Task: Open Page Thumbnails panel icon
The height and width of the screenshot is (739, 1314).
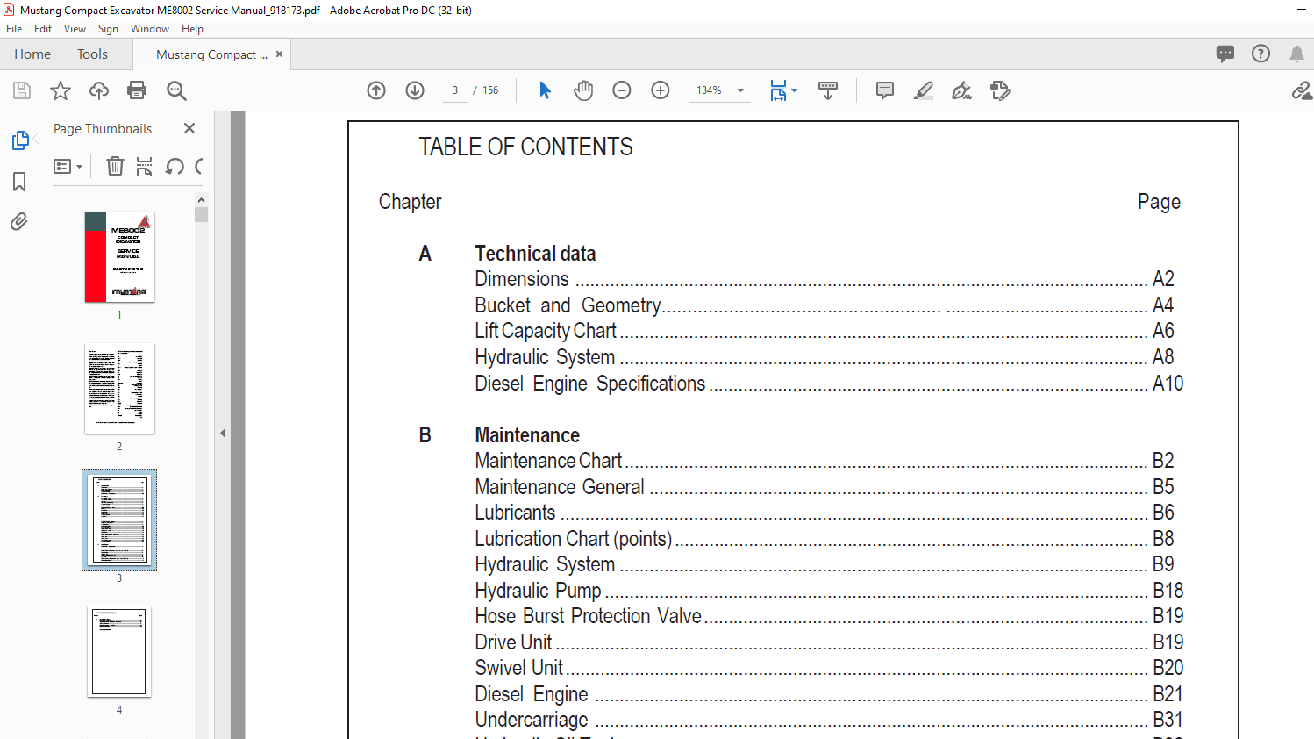Action: click(20, 140)
